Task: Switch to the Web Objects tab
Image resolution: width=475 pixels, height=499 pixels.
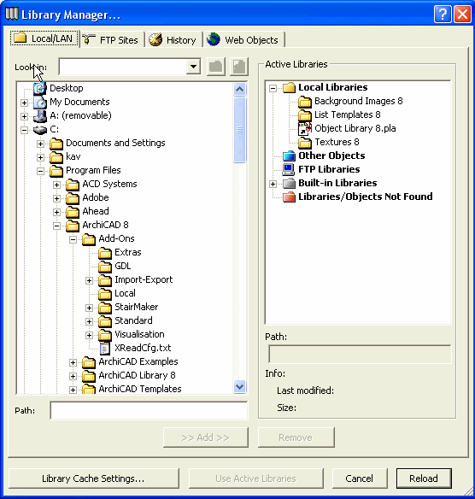Action: pyautogui.click(x=243, y=40)
